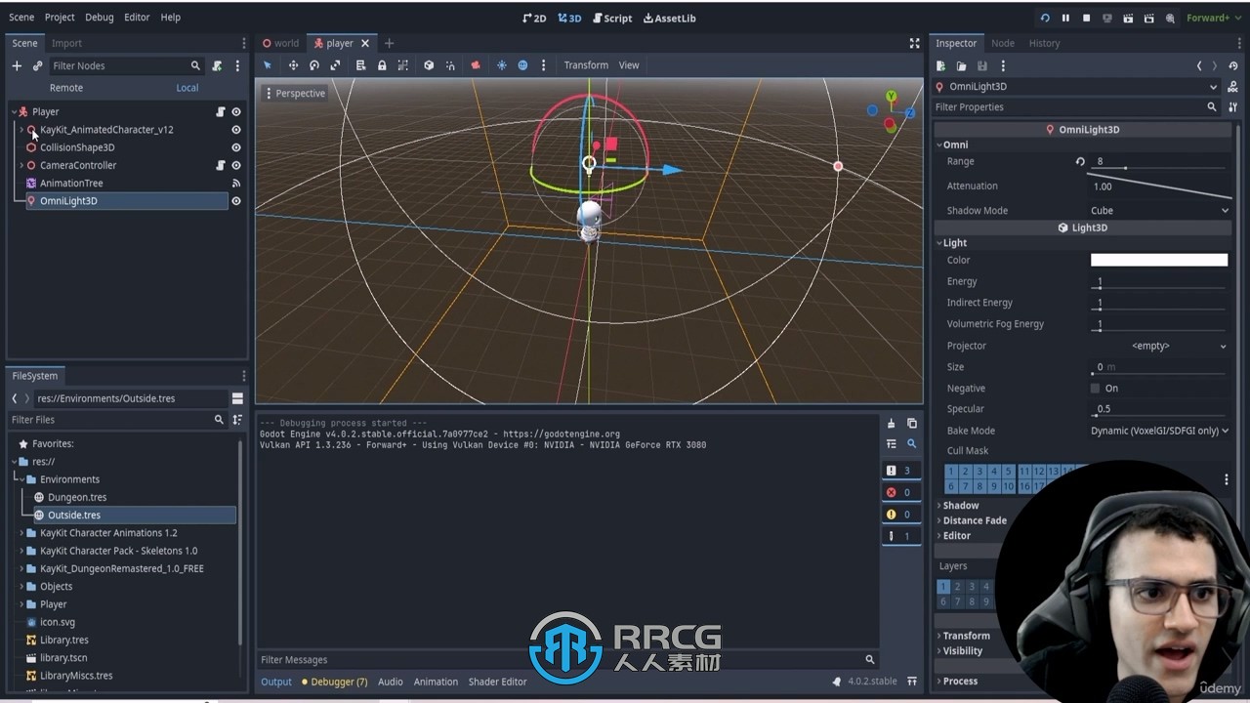
Task: Switch to the world scene tab
Action: click(280, 43)
